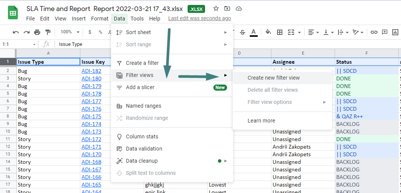Click Add a slicer menu entry
Image resolution: width=401 pixels, height=193 pixels.
coord(140,87)
